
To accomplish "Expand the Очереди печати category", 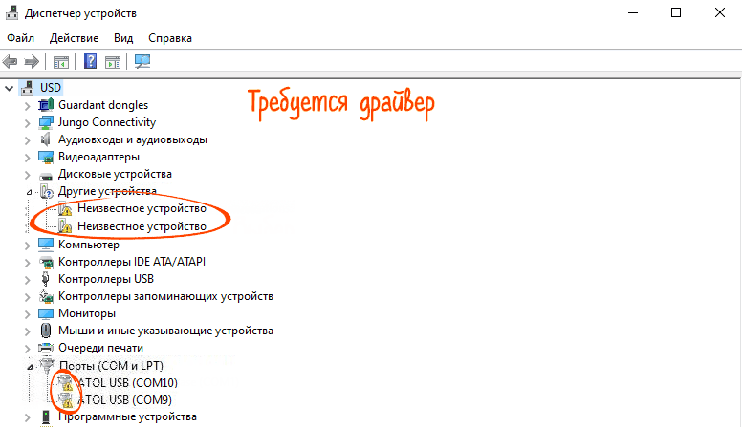I will point(27,349).
